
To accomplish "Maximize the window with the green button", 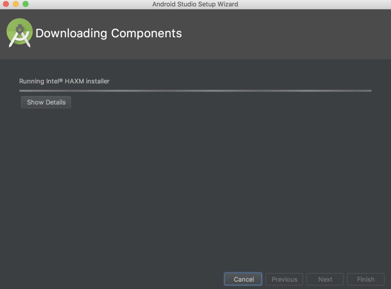I will 26,4.
